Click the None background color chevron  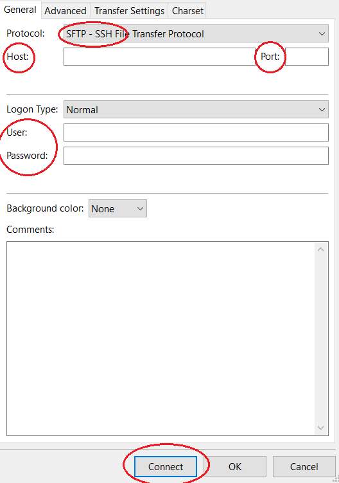(140, 208)
